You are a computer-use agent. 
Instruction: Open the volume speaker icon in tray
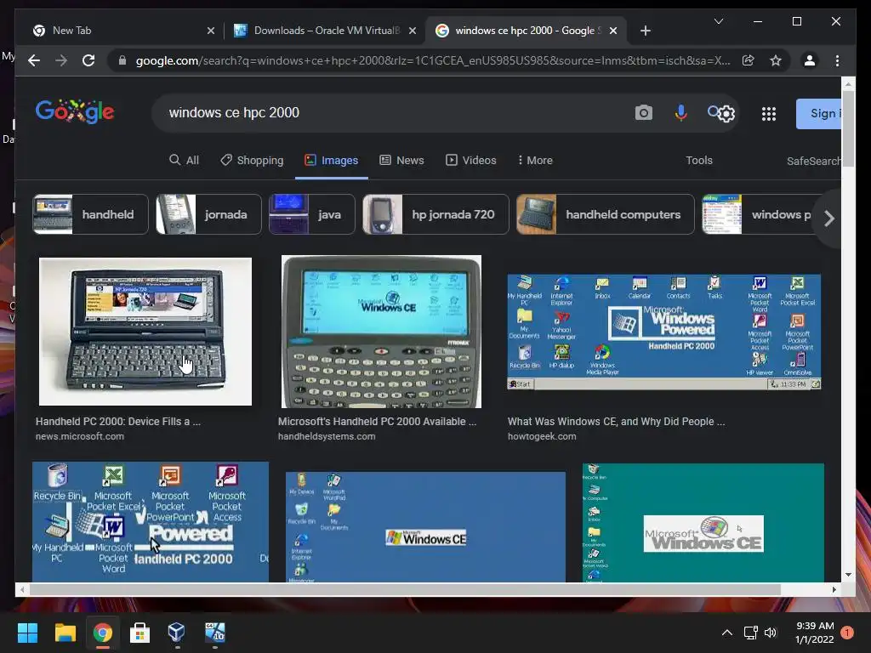[x=771, y=633]
